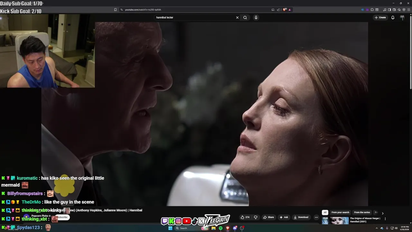Screen dimensions: 412x232
Task: Click the share page icon in address bar
Action: pyautogui.click(x=278, y=10)
